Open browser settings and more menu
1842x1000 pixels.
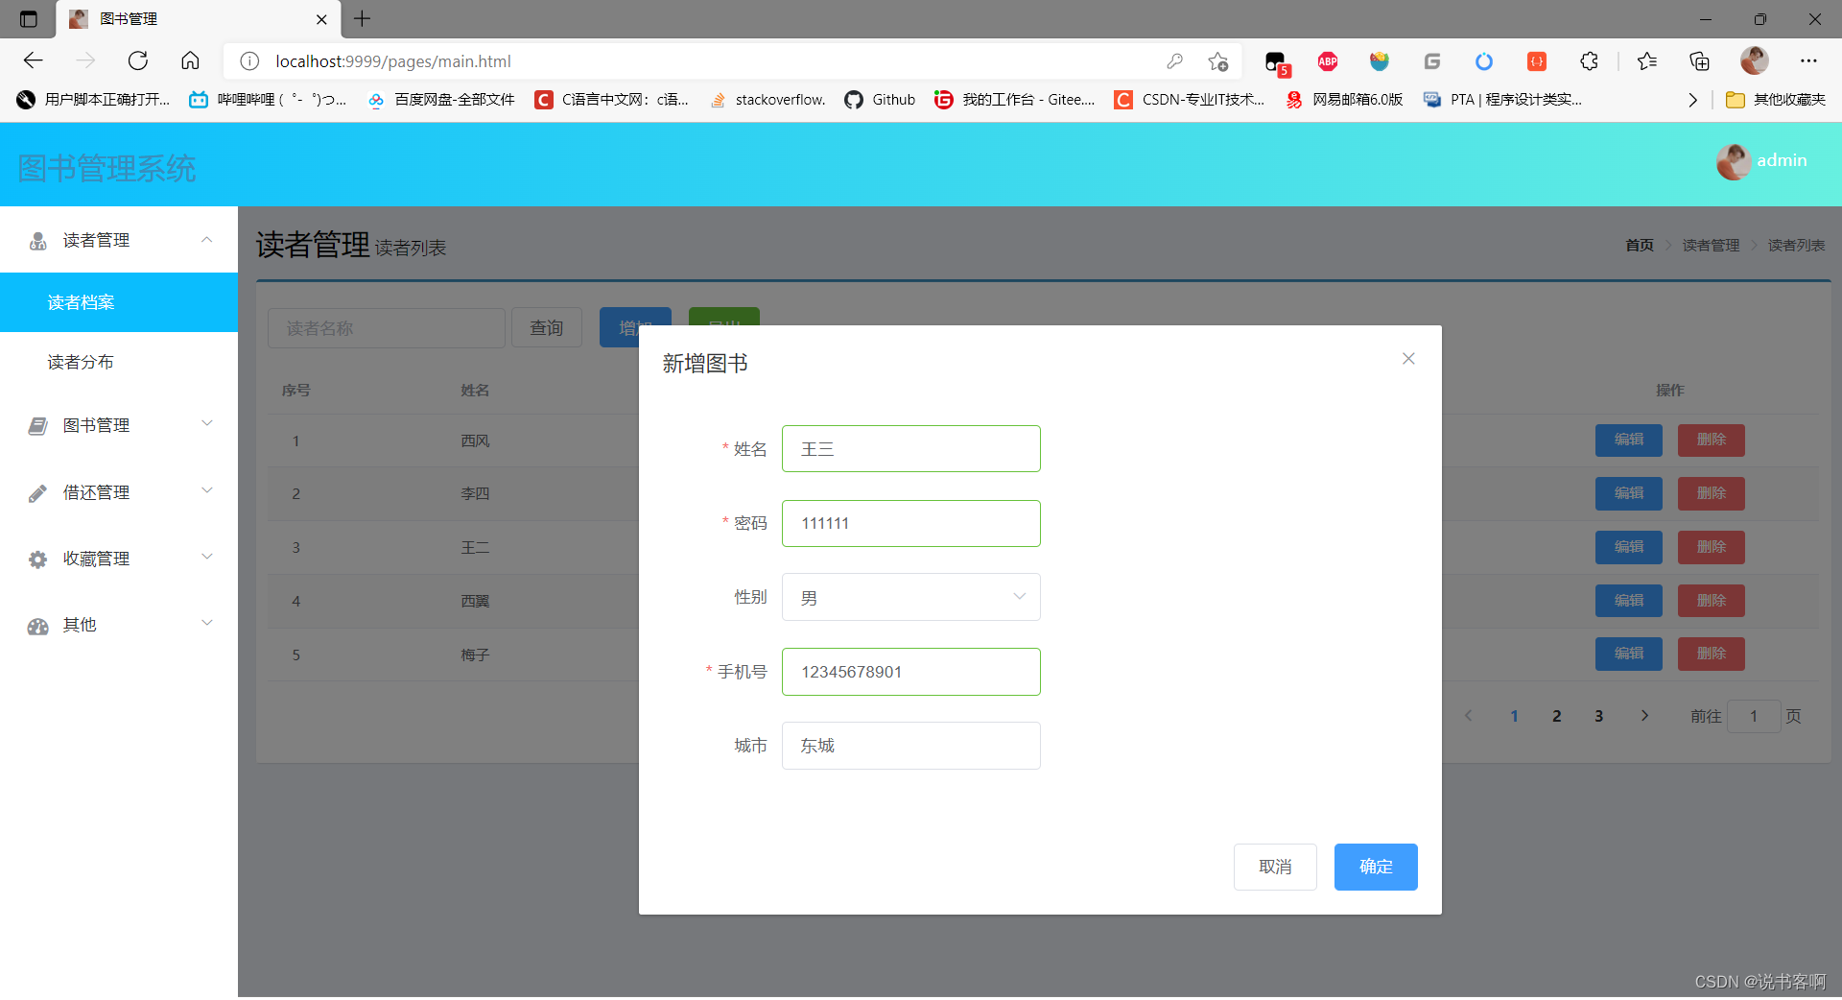coord(1808,61)
